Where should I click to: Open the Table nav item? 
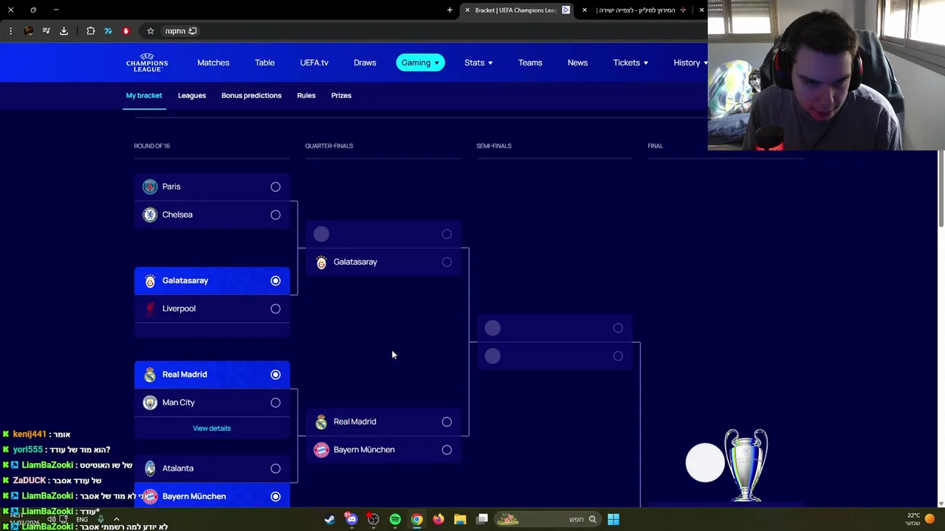[x=264, y=63]
